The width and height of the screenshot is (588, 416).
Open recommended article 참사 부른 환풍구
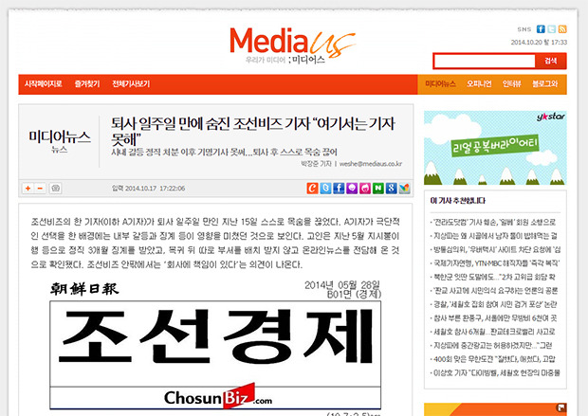tap(495, 318)
